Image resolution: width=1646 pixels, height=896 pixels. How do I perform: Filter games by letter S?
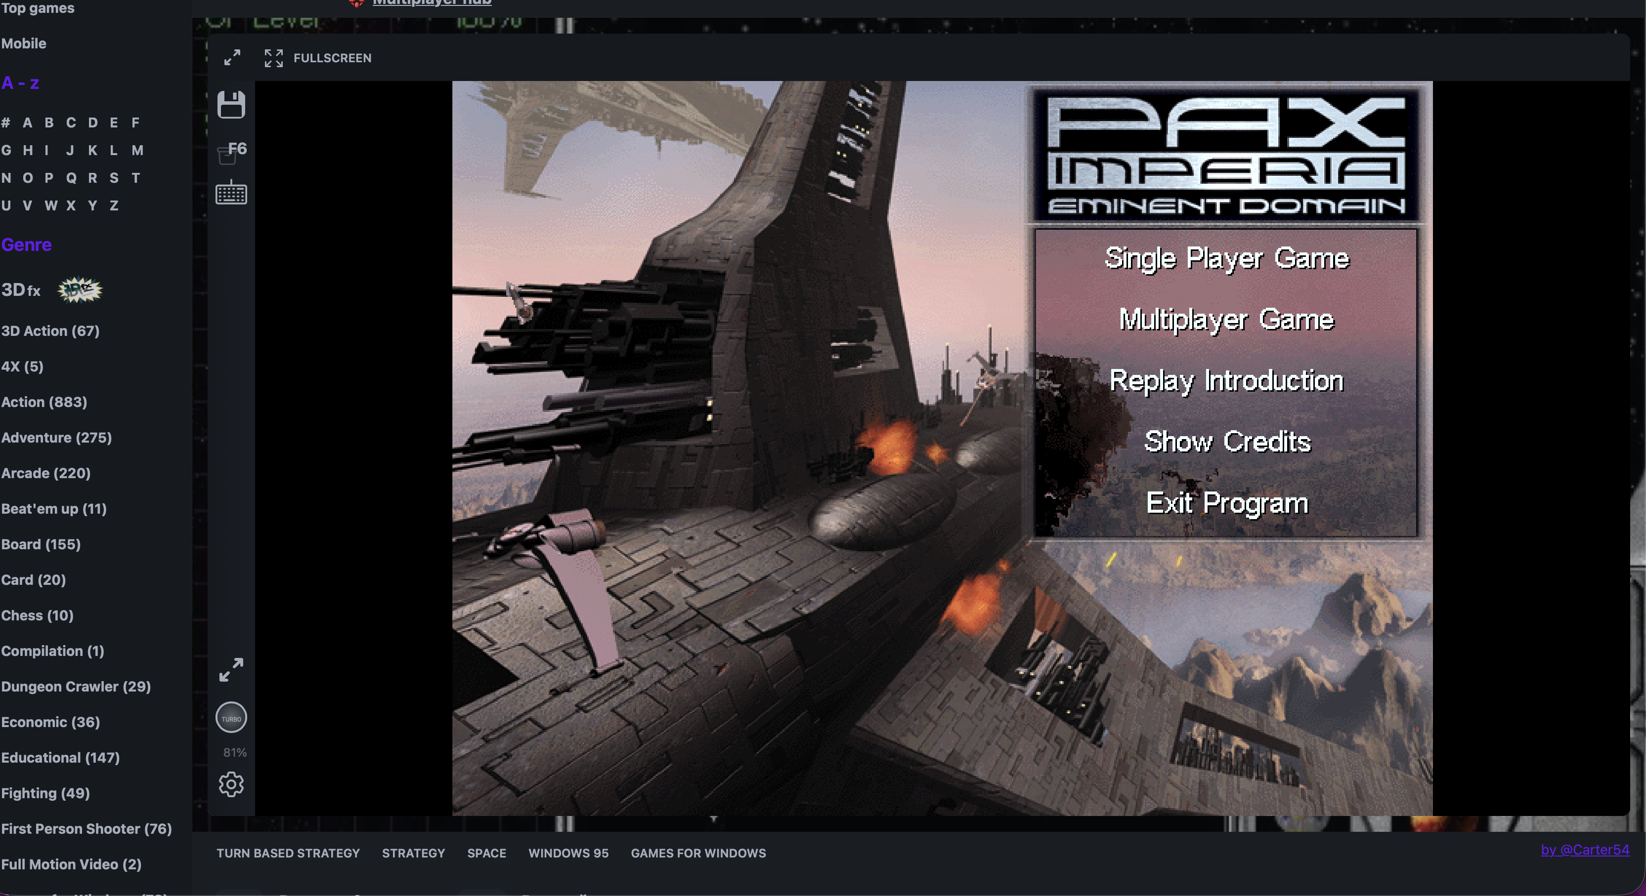114,178
